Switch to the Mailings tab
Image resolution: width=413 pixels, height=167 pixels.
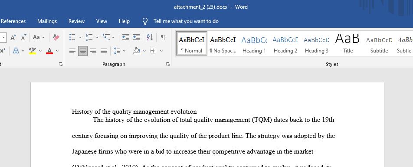[47, 21]
